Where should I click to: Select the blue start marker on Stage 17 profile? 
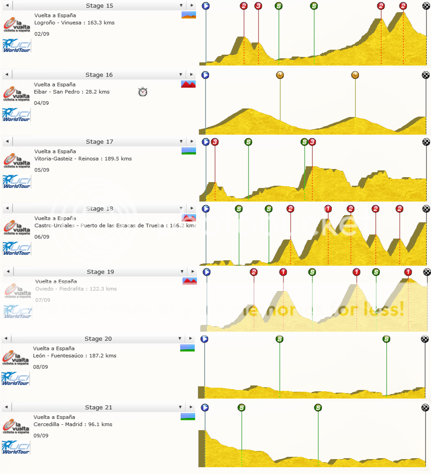pyautogui.click(x=206, y=141)
